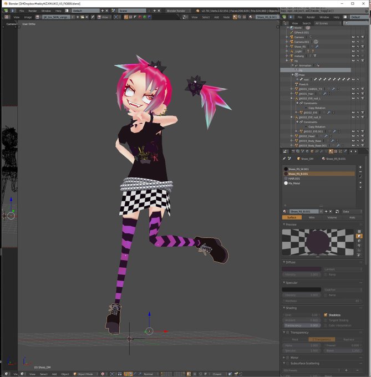Collapse the Preview panel
Viewport: 371px width, 377px height.
pyautogui.click(x=284, y=225)
